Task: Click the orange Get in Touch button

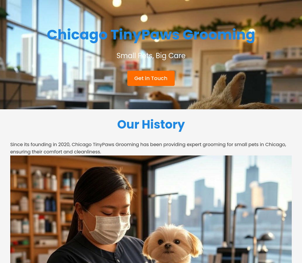Action: point(151,78)
